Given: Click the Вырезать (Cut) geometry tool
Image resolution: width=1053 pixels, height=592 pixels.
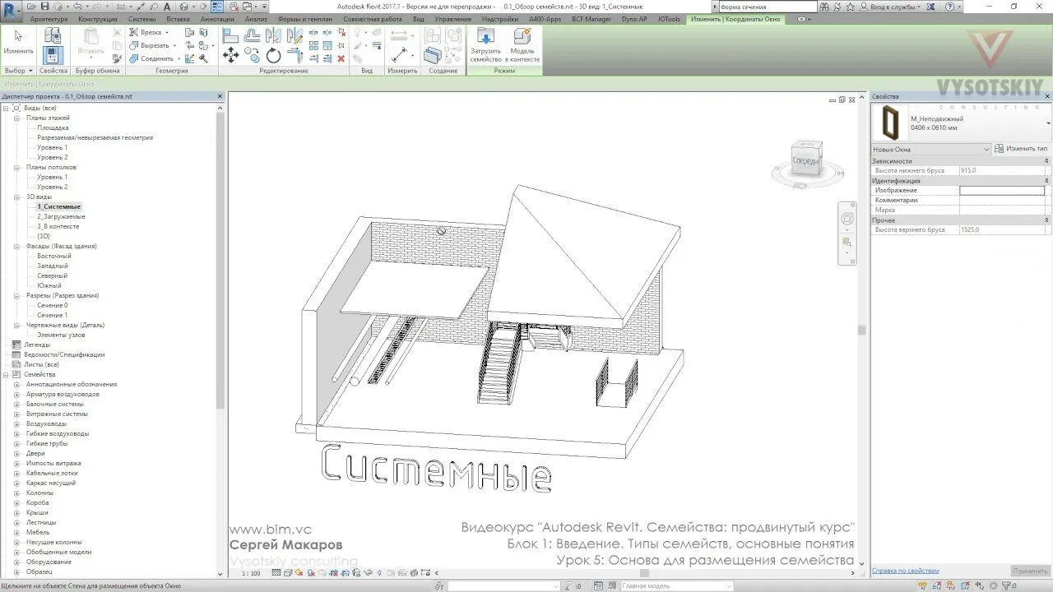Looking at the screenshot, I should (x=155, y=45).
